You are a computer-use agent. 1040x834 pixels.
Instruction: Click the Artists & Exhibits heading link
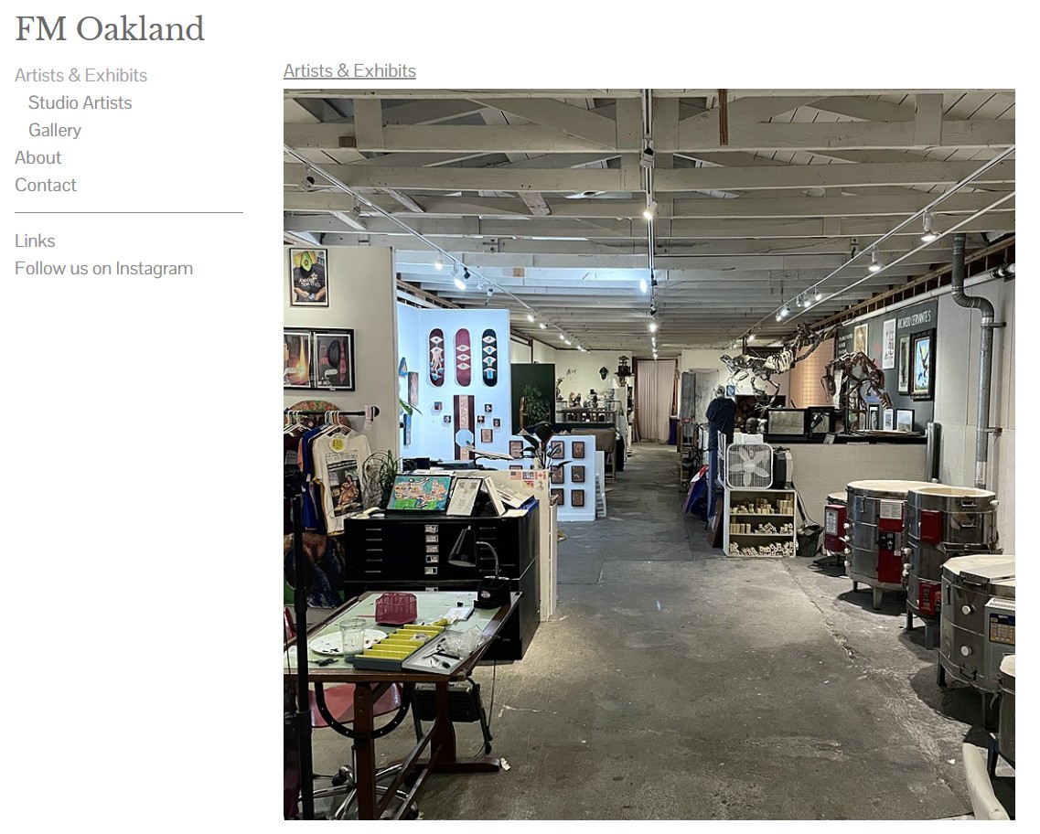pyautogui.click(x=349, y=71)
